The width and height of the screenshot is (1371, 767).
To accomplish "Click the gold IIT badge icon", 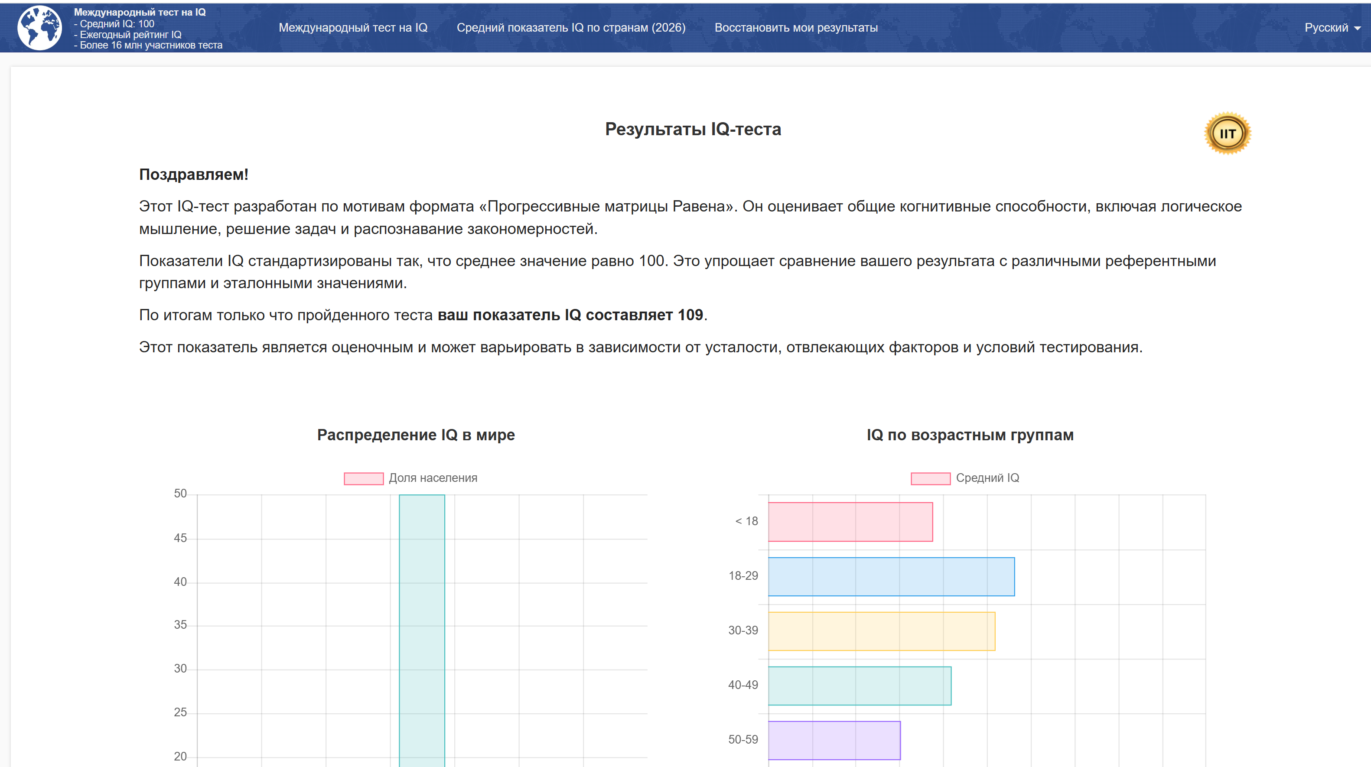I will coord(1227,133).
